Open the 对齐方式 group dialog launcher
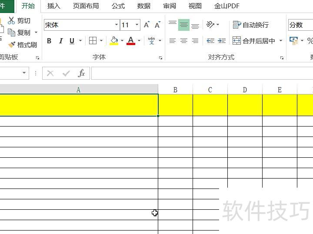This screenshot has width=313, height=234. (x=282, y=58)
